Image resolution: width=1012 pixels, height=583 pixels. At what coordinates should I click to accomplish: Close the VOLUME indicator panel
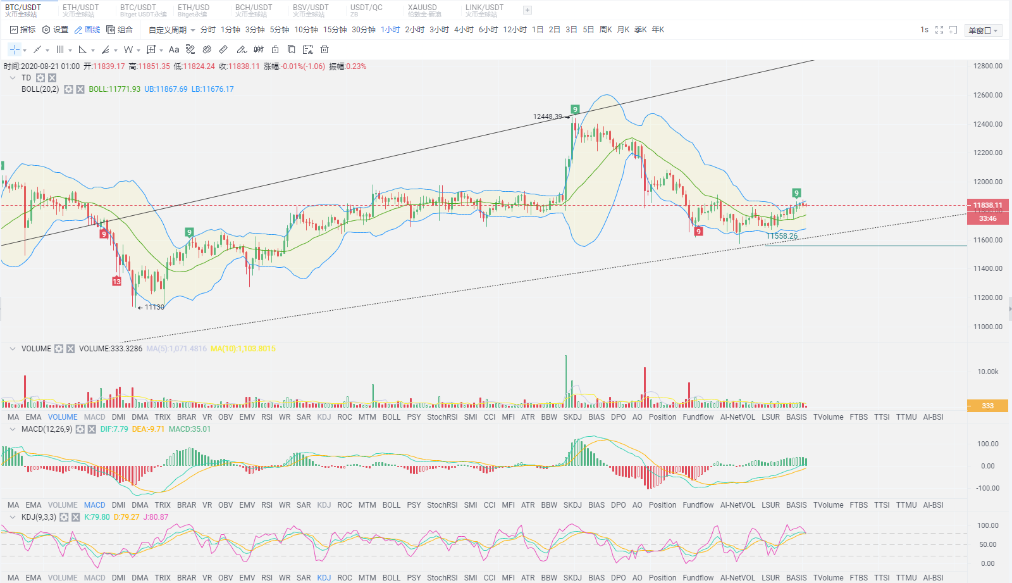(x=70, y=349)
